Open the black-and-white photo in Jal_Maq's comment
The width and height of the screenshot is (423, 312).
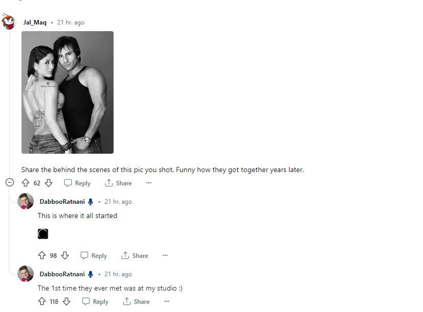[x=68, y=92]
